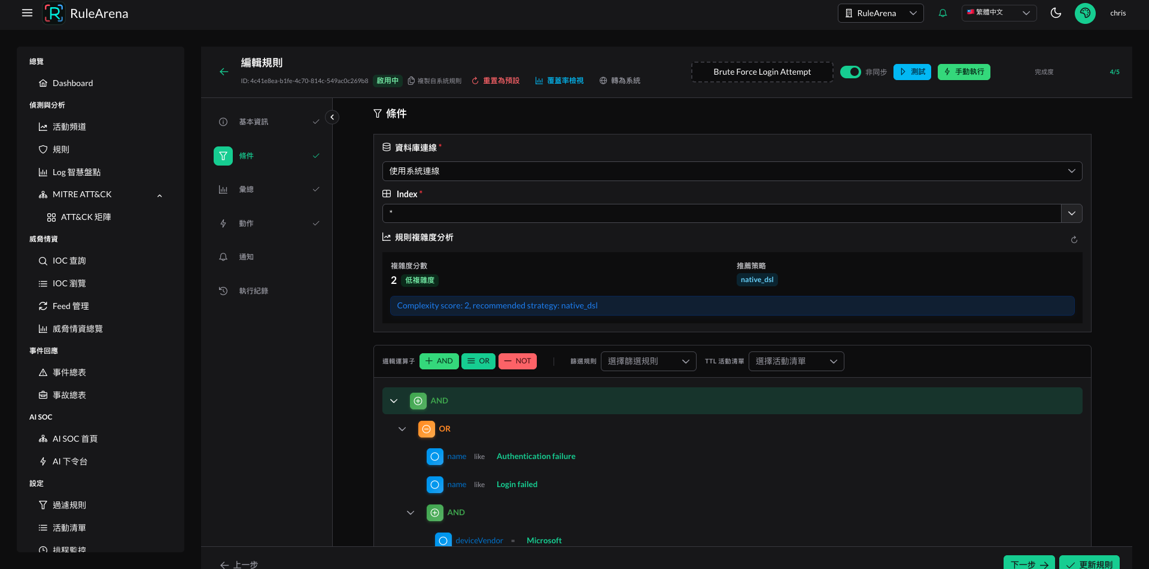Toggle the 非同步 switch
The height and width of the screenshot is (569, 1149).
point(850,72)
